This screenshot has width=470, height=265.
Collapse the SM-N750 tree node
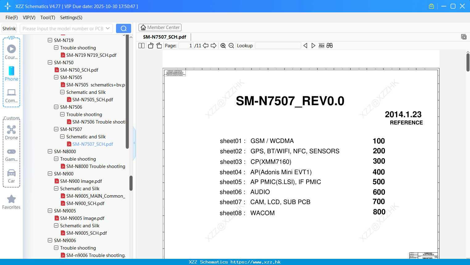coord(50,62)
